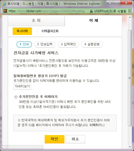Viewport: 134px width, 151px height.
Task: Select step 3 입력확인
Action: (x=68, y=44)
